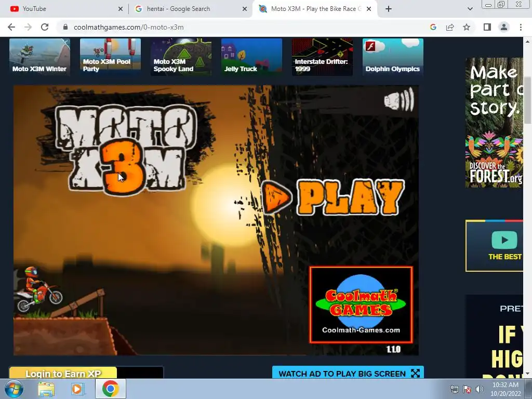Open the Coolmath Games logo box
The width and height of the screenshot is (532, 399).
[x=361, y=304]
